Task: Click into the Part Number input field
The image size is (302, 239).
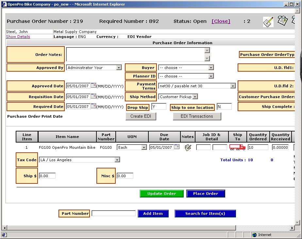Action: [x=113, y=213]
